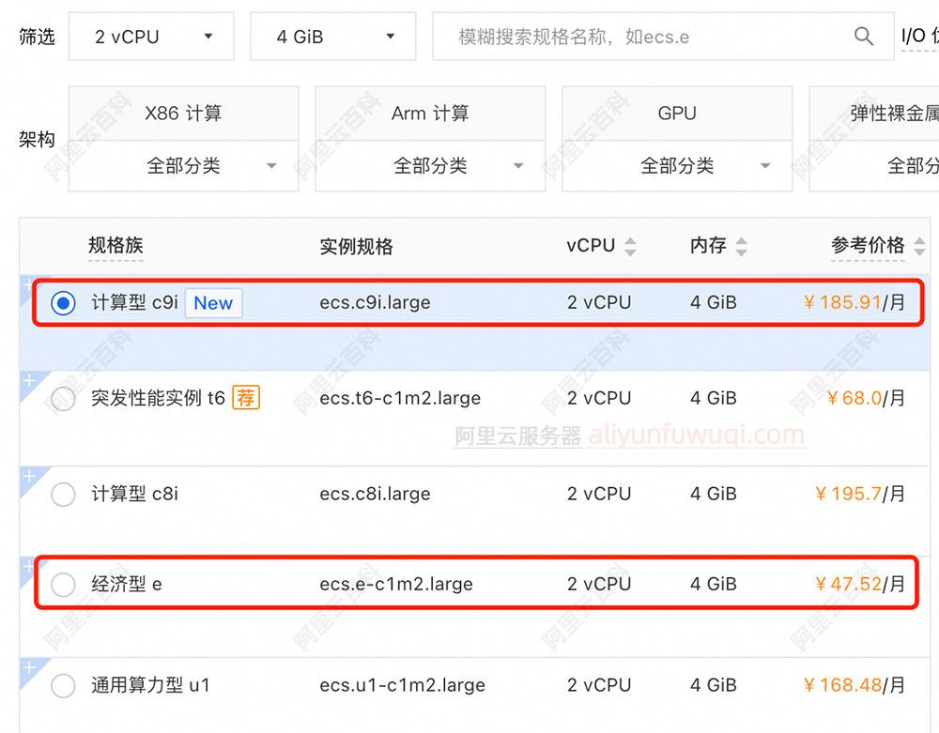This screenshot has height=733, width=939.
Task: Sort by 内存 column arrows
Action: (x=742, y=247)
